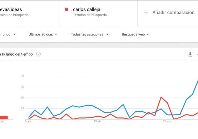Expand the region dropdown ending in 'mundo'

pos(8,34)
